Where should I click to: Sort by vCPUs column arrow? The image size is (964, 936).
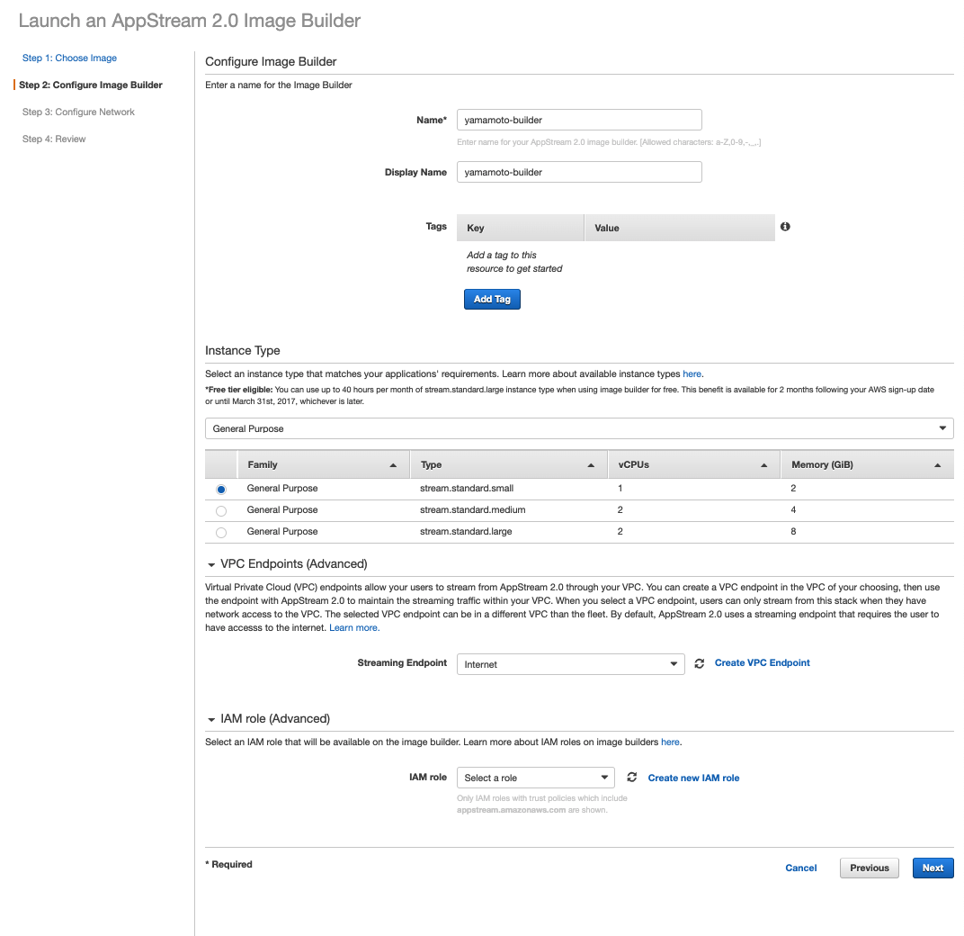pos(763,465)
